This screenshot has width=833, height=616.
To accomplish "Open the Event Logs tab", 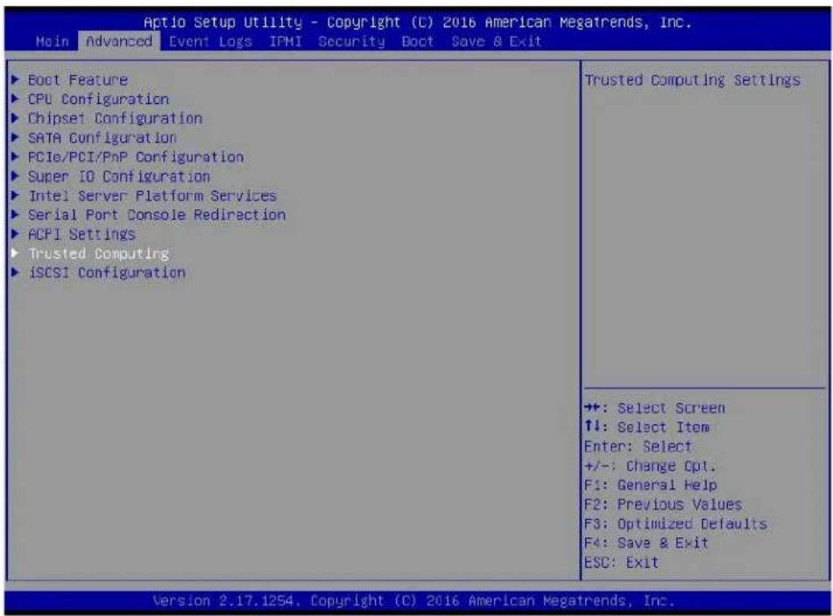I will (210, 41).
